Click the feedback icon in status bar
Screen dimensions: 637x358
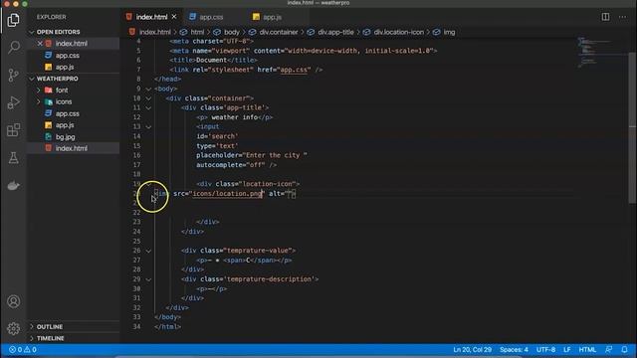click(608, 349)
